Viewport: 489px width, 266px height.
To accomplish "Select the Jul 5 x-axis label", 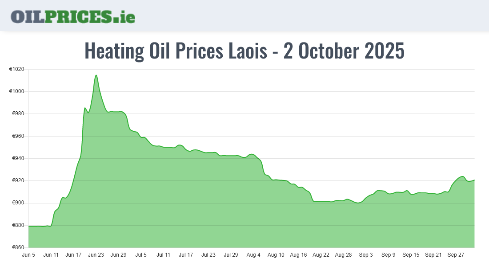I will (141, 255).
